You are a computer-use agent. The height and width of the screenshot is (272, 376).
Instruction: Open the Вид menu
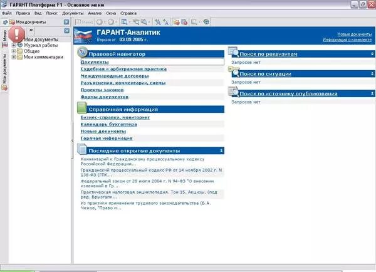coord(38,13)
